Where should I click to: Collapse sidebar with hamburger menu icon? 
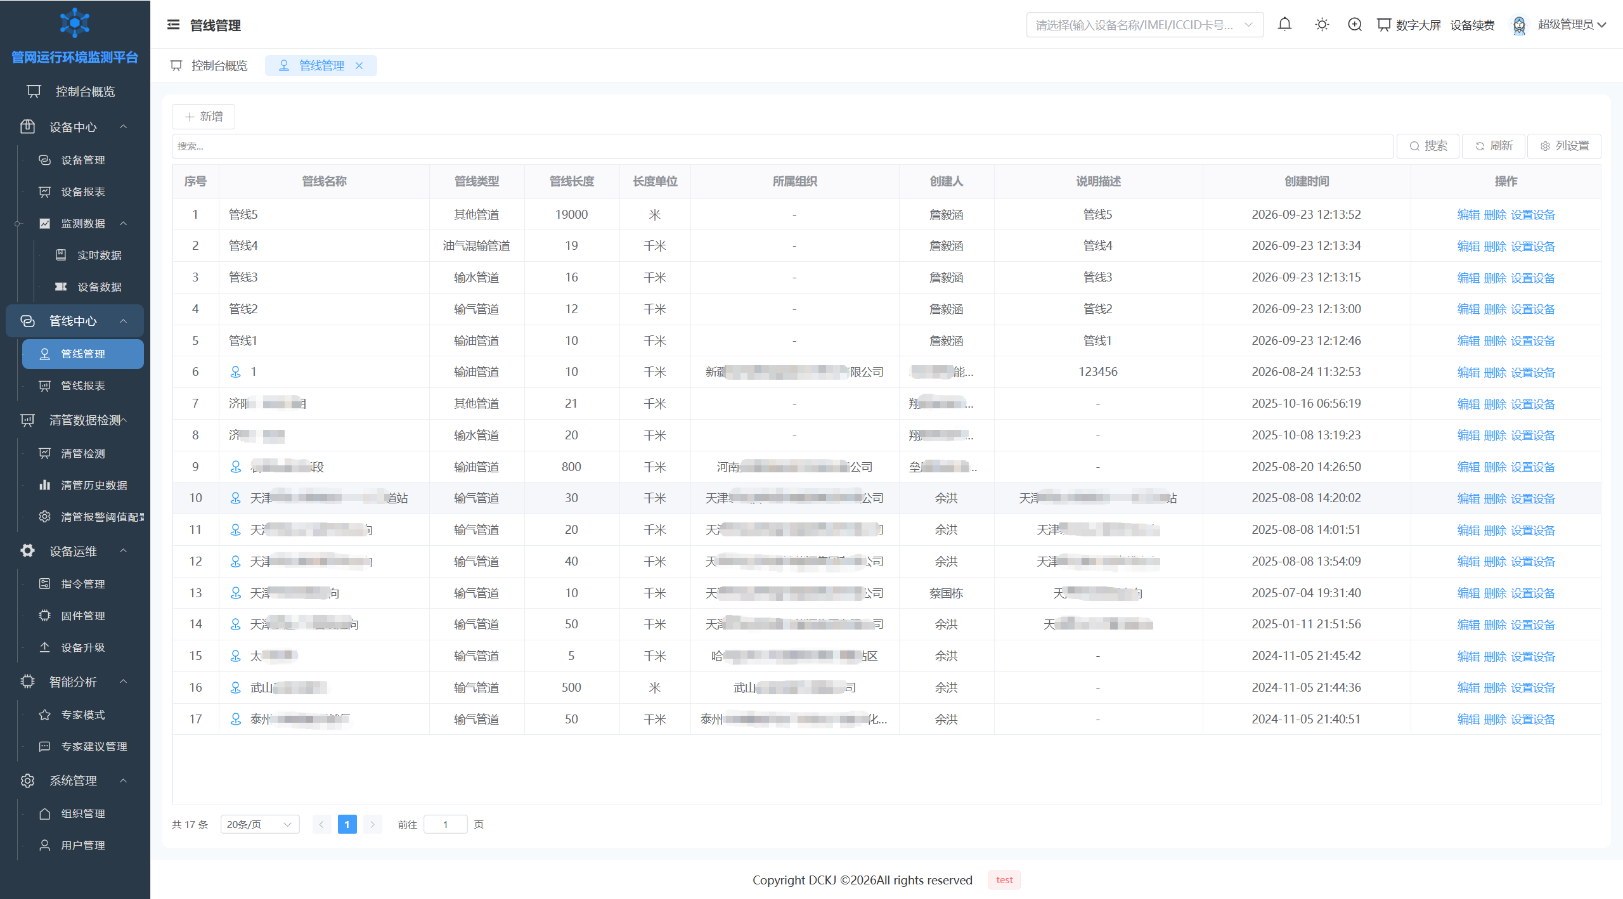pos(173,25)
